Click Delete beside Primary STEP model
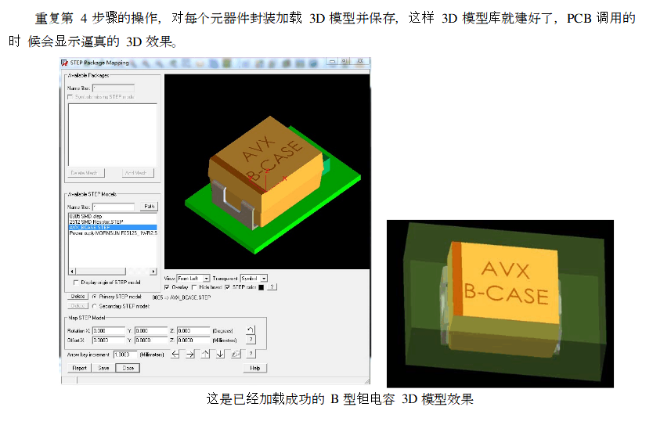671x425 pixels. [x=78, y=296]
